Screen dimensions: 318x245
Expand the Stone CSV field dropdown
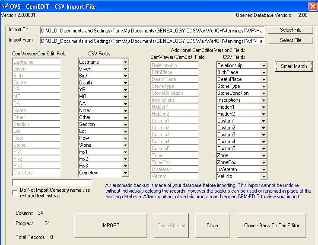(x=126, y=145)
